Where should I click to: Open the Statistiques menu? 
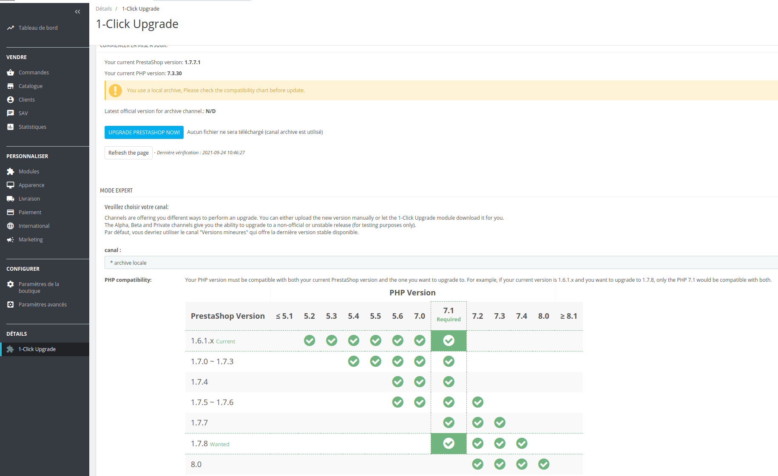[x=32, y=127]
